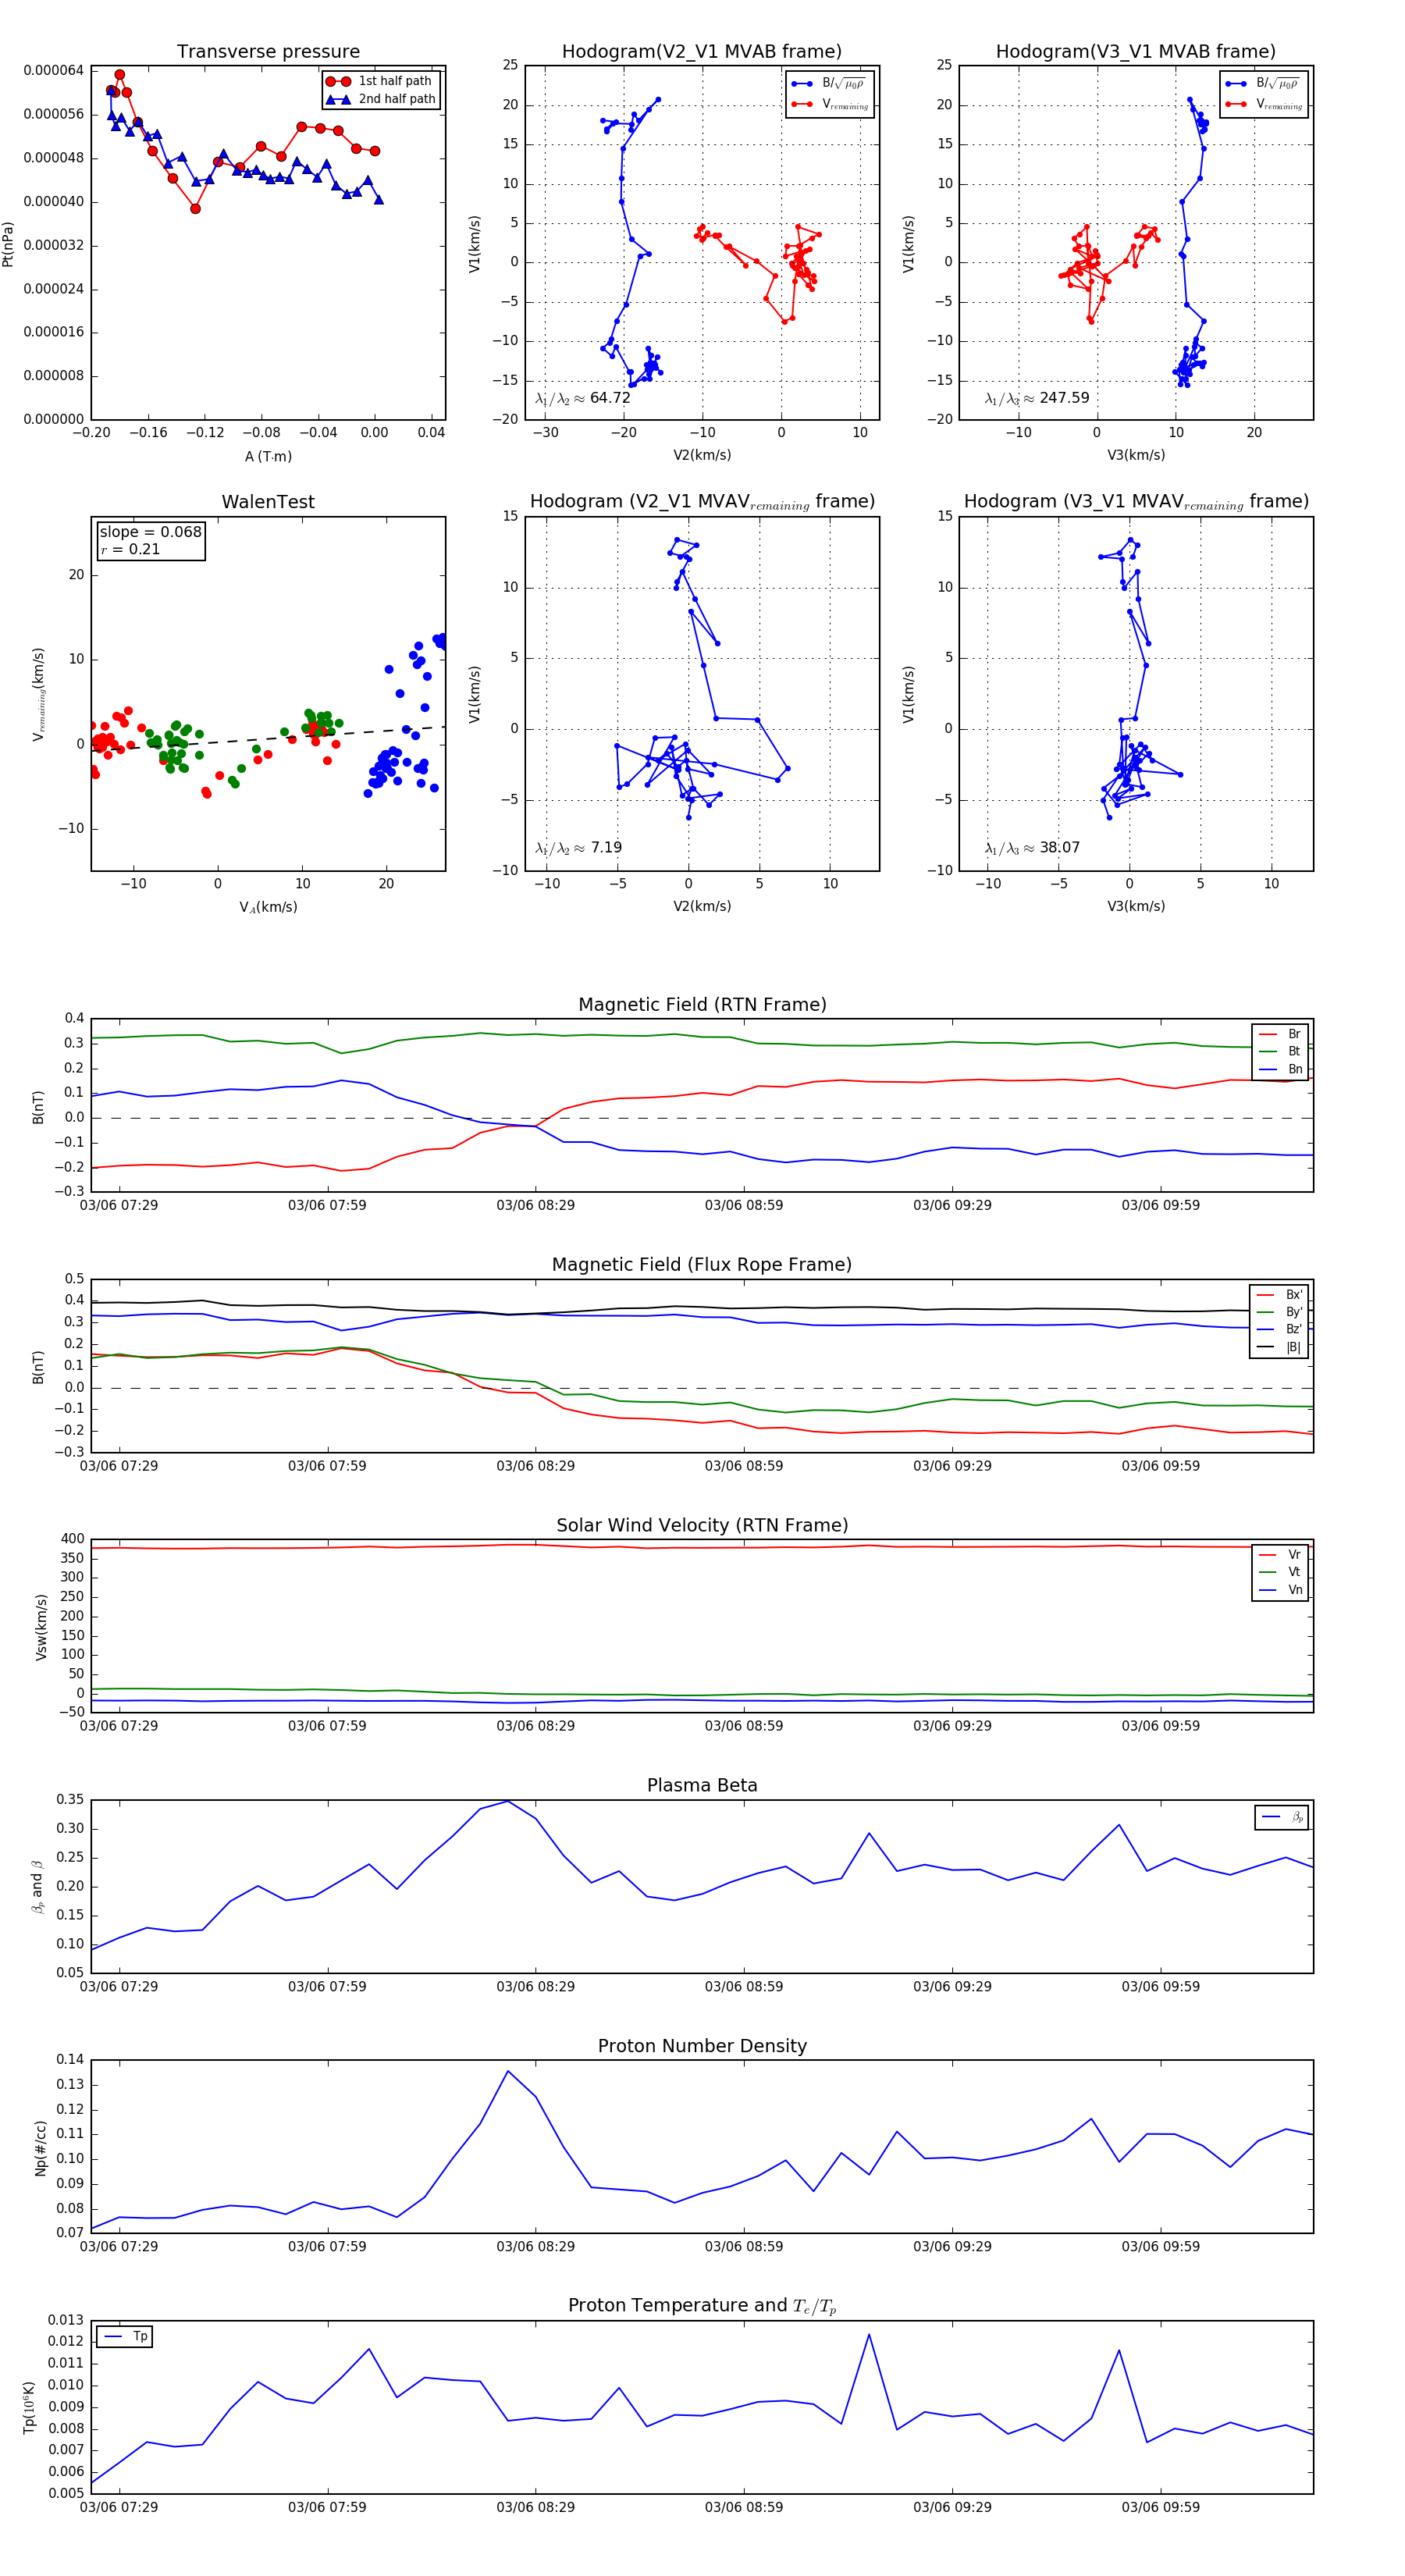Click the 'Transverse pressure' plot title
The height and width of the screenshot is (2576, 1405).
pyautogui.click(x=268, y=52)
